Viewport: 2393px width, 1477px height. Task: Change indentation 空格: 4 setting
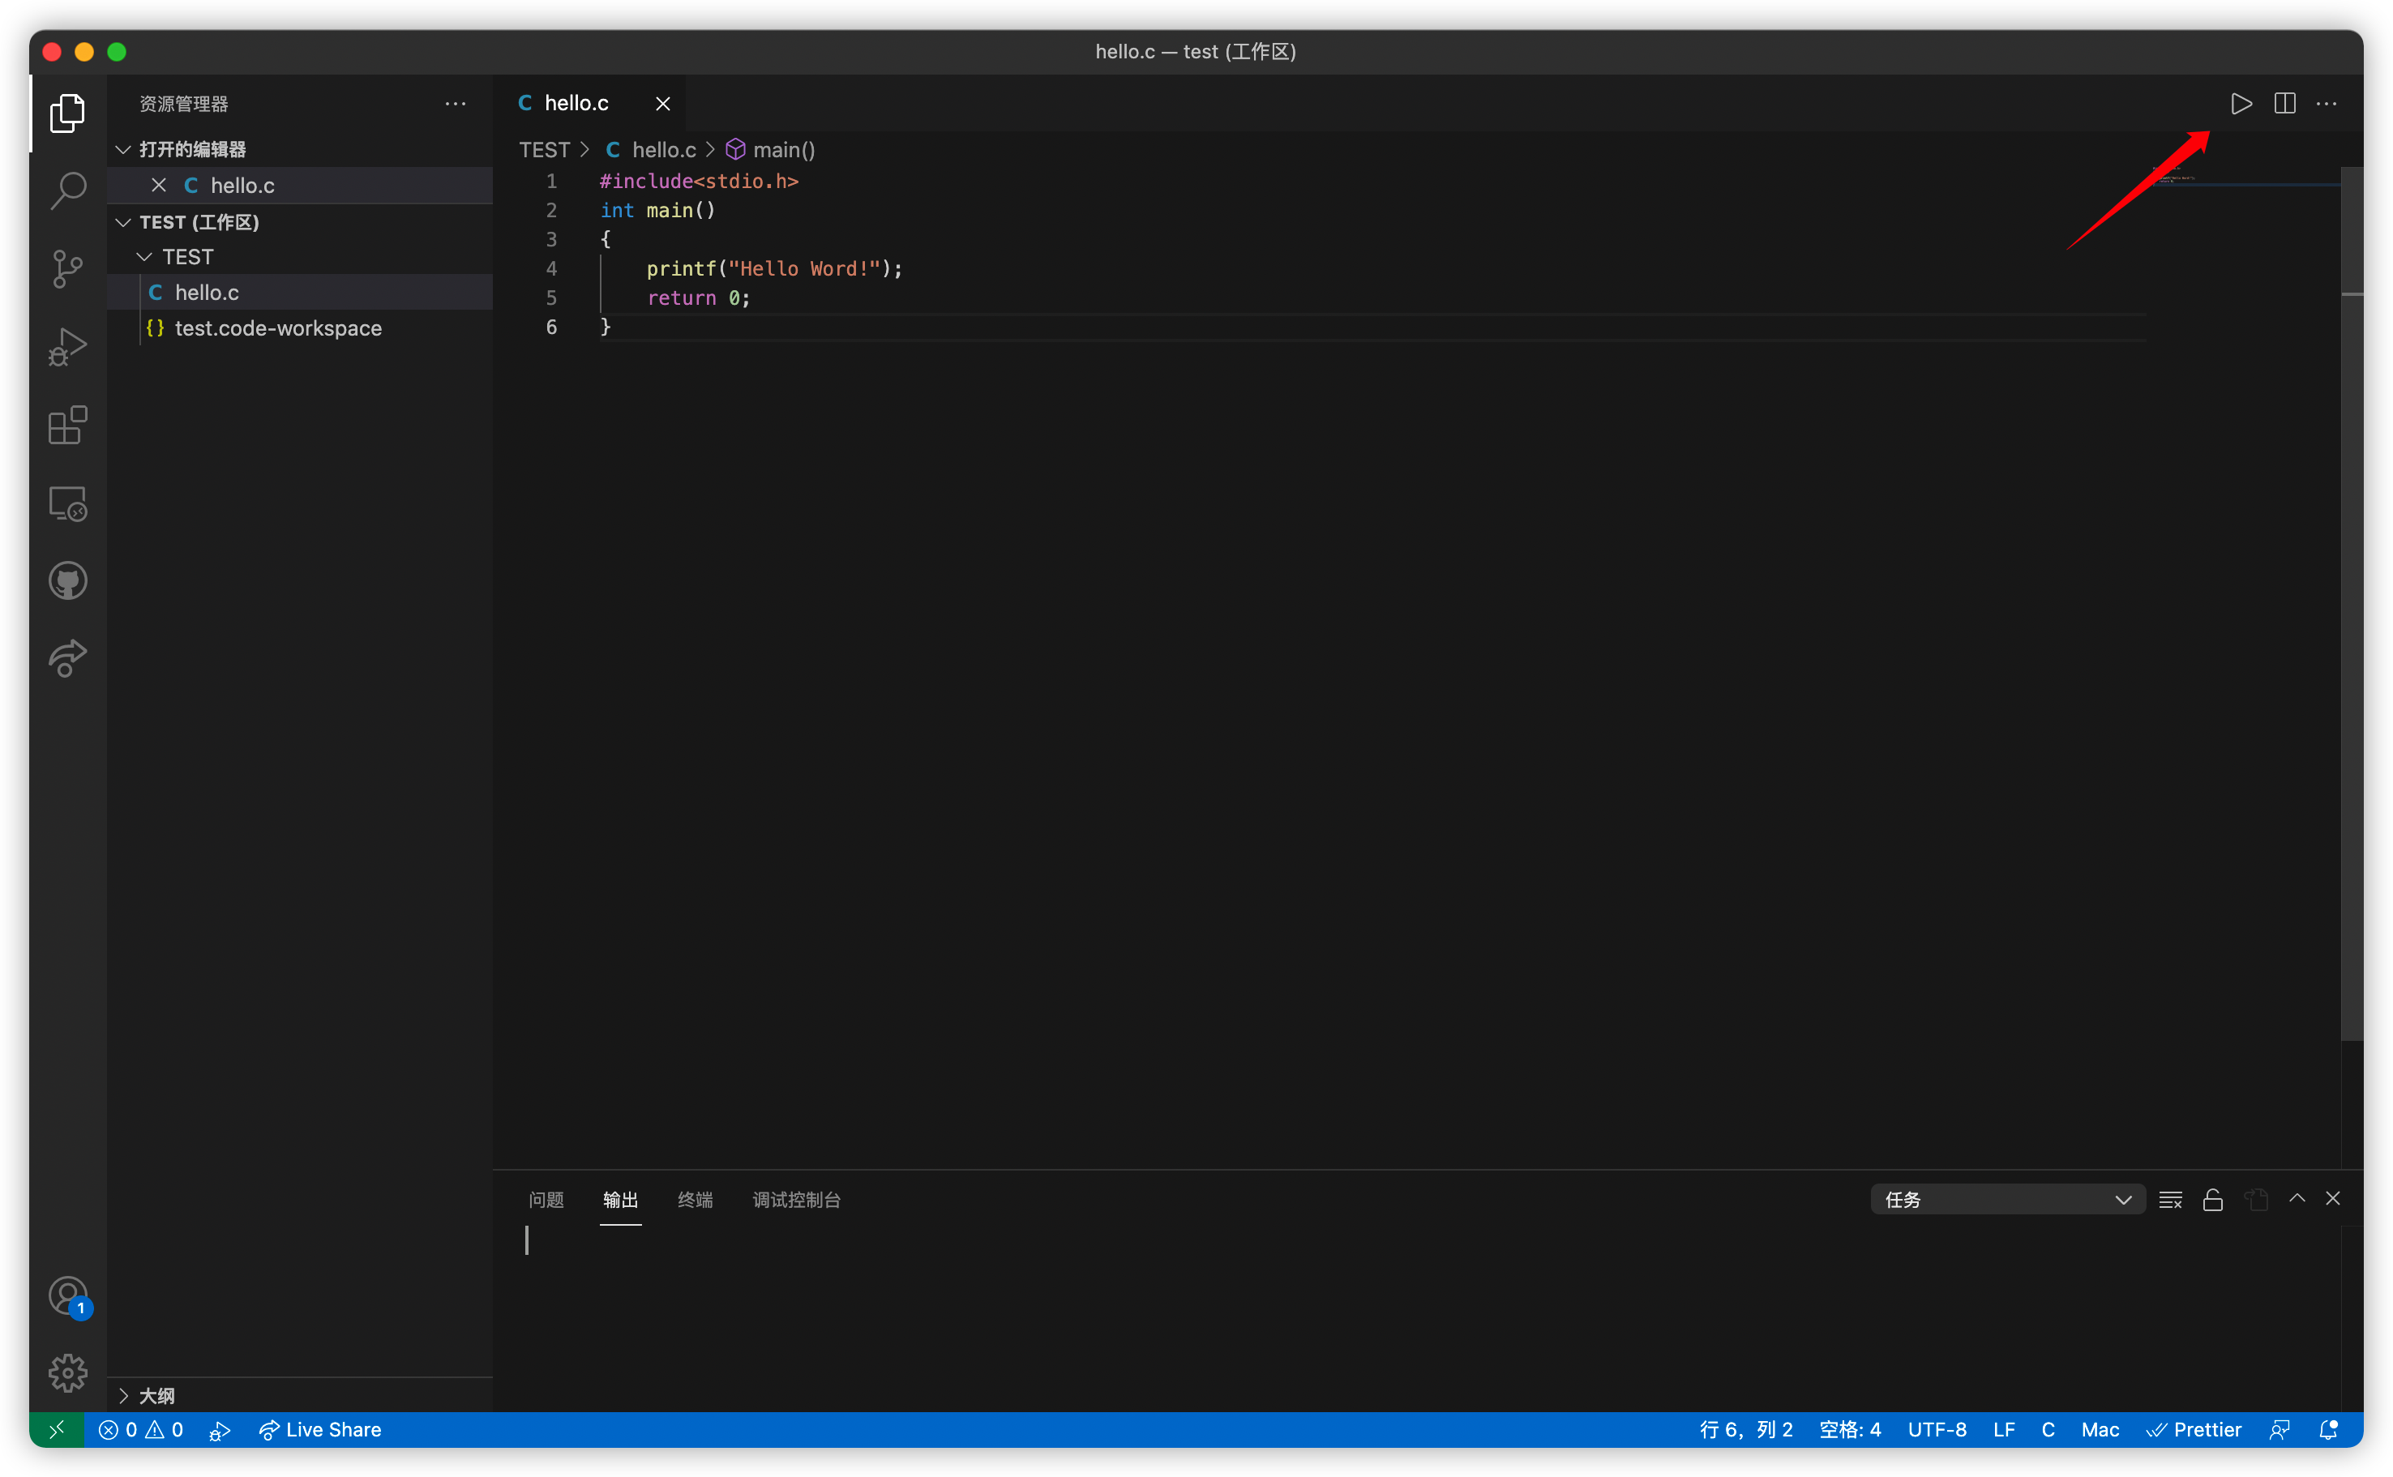pyautogui.click(x=1849, y=1429)
